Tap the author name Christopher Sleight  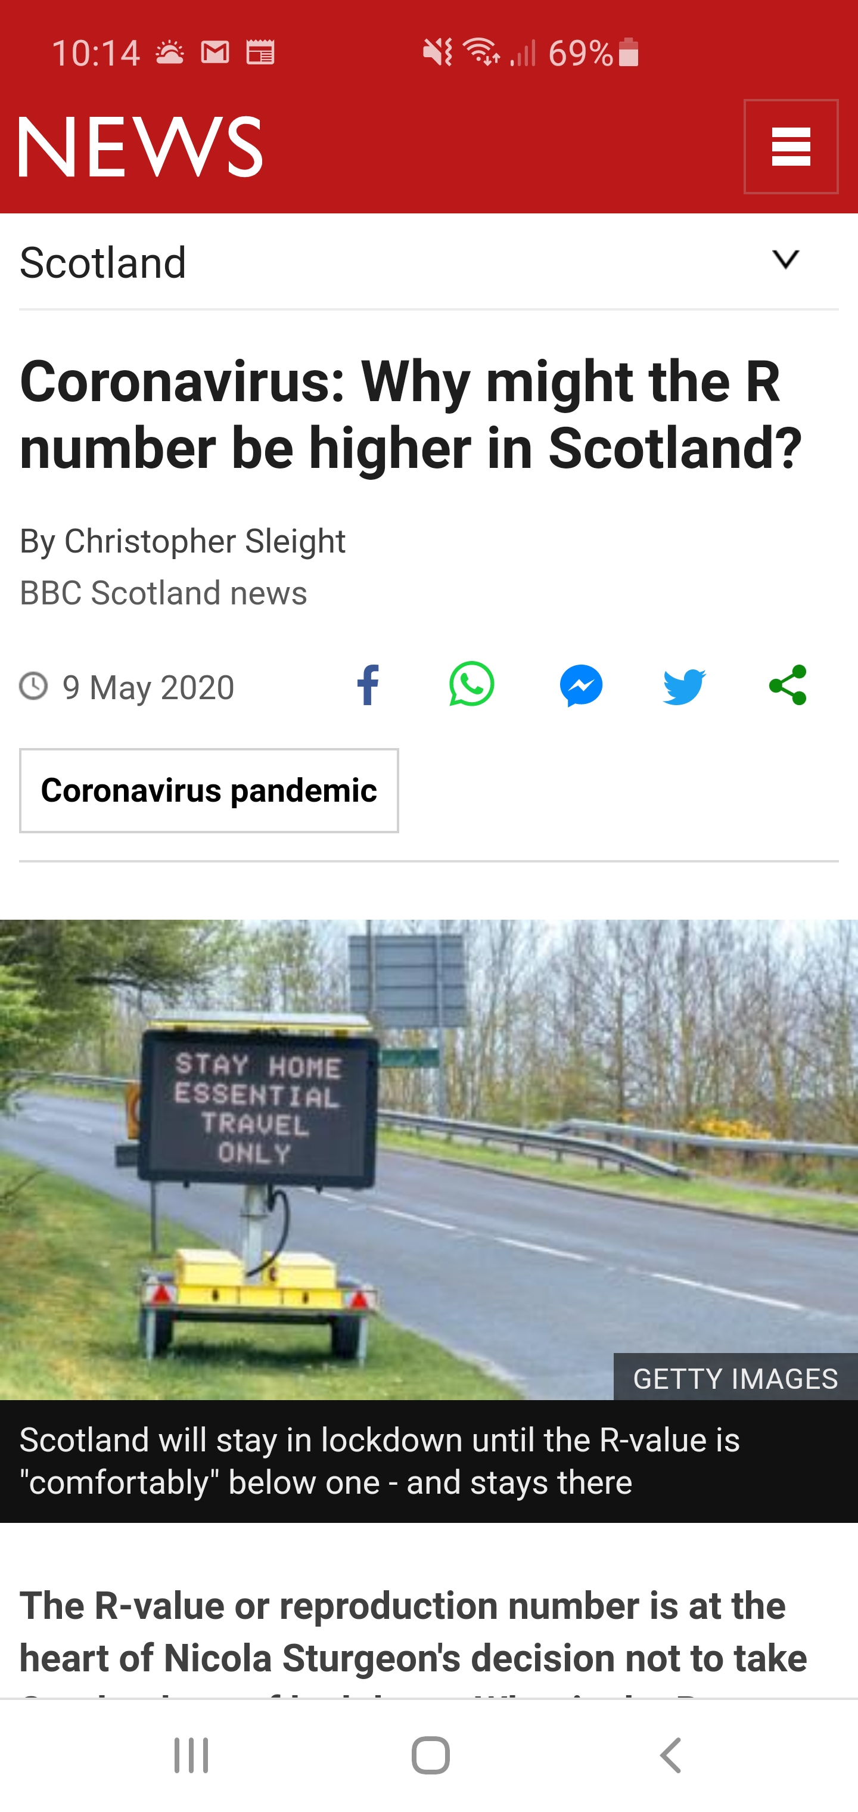(204, 541)
